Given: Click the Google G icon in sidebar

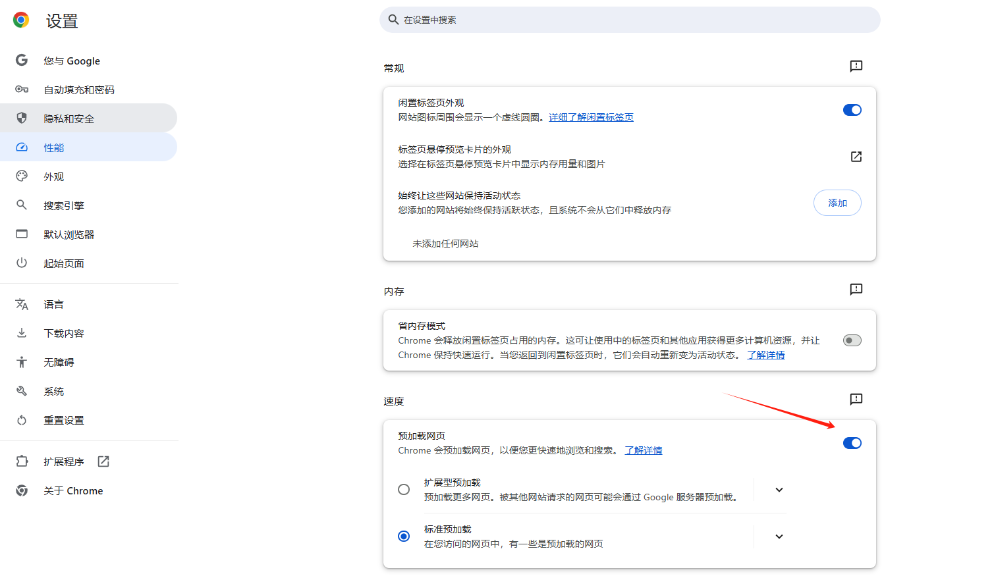Looking at the screenshot, I should [22, 61].
